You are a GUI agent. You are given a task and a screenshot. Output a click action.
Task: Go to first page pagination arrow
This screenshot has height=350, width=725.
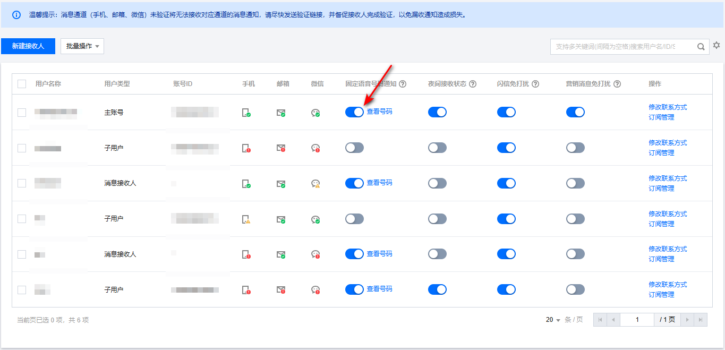click(600, 320)
